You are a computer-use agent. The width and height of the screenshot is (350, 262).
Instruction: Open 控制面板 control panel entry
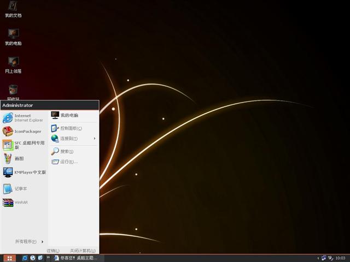70,128
